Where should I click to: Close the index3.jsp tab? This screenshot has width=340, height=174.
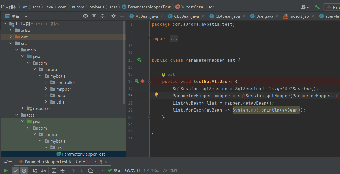313,16
